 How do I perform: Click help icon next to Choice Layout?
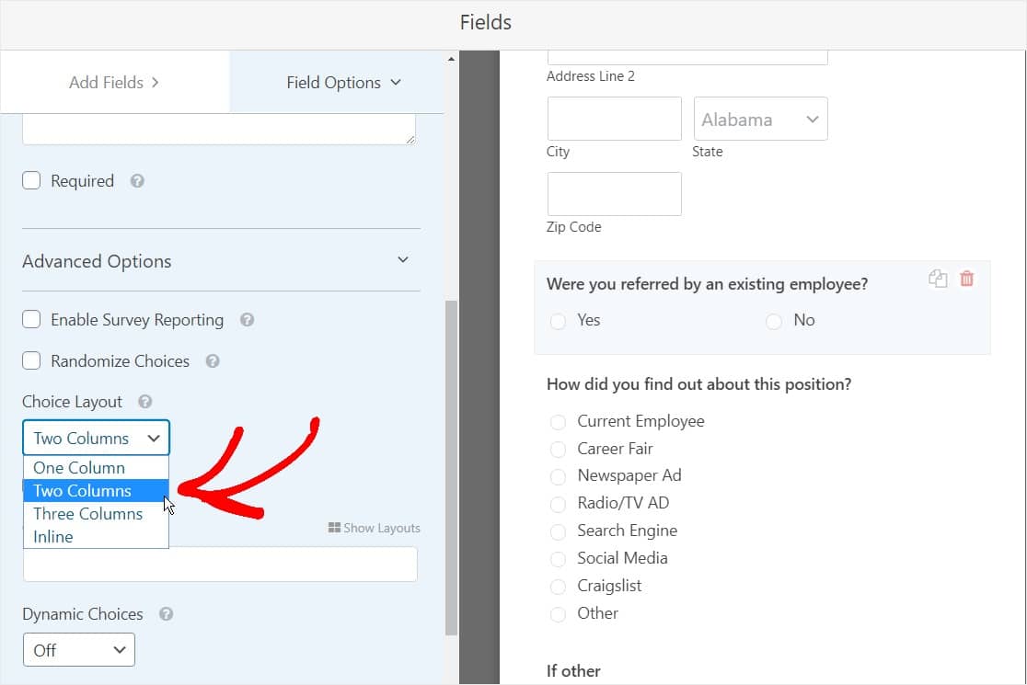[144, 402]
